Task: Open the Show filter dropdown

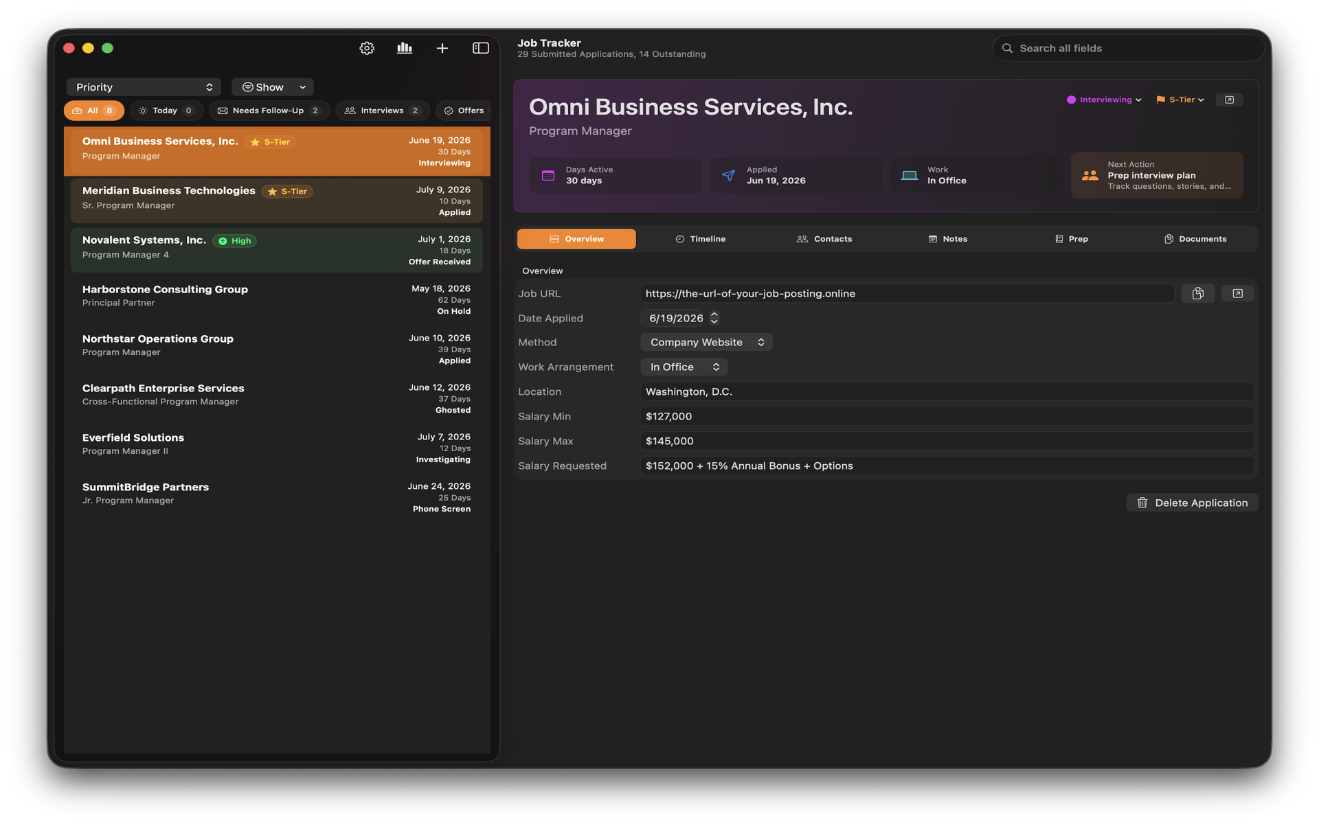Action: coord(273,87)
